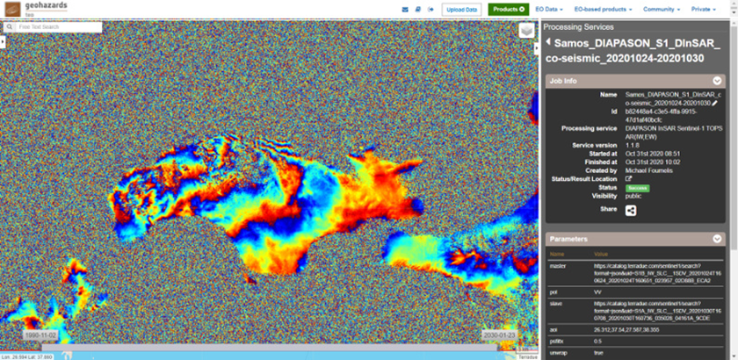This screenshot has height=360, width=738.
Task: Click the left panel toggle arrow on the map
Action: [x=2, y=43]
